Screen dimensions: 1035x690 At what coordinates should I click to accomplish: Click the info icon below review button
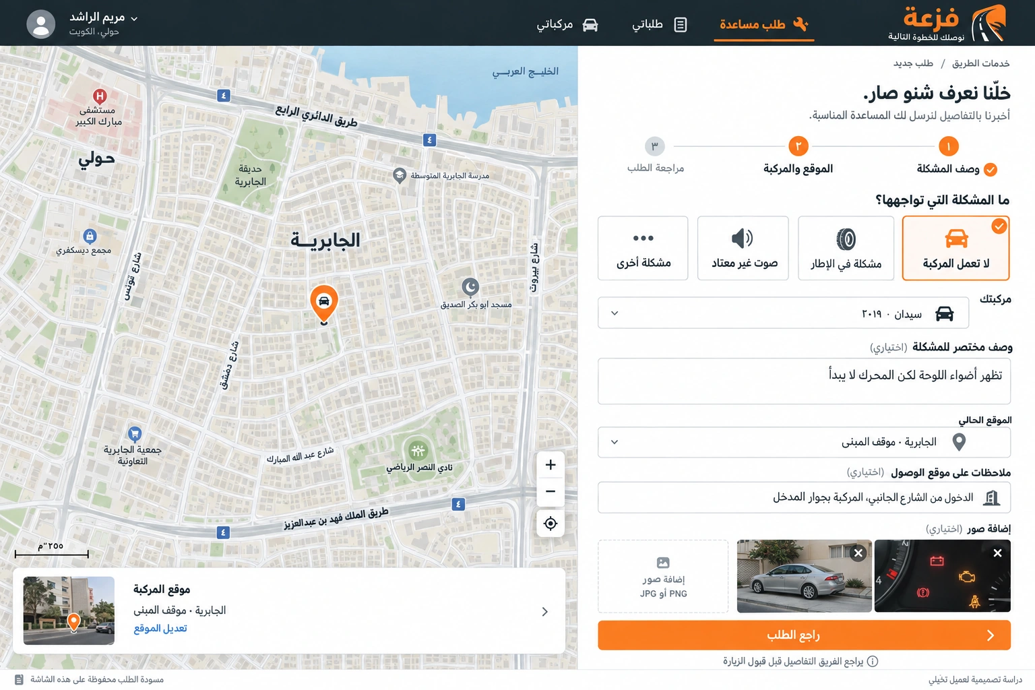(873, 661)
